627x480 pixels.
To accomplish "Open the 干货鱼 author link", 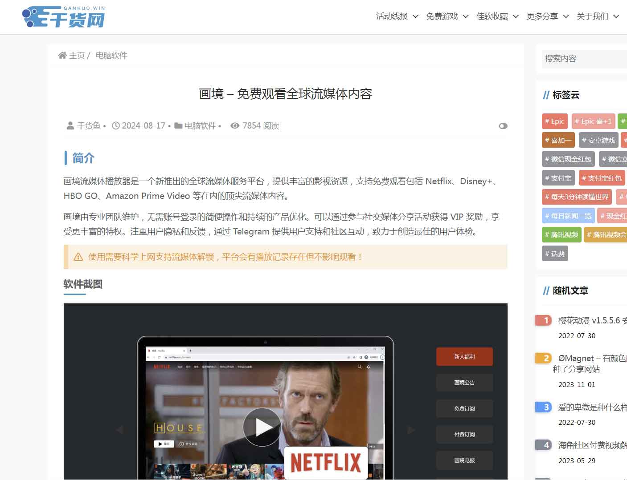I will [89, 126].
